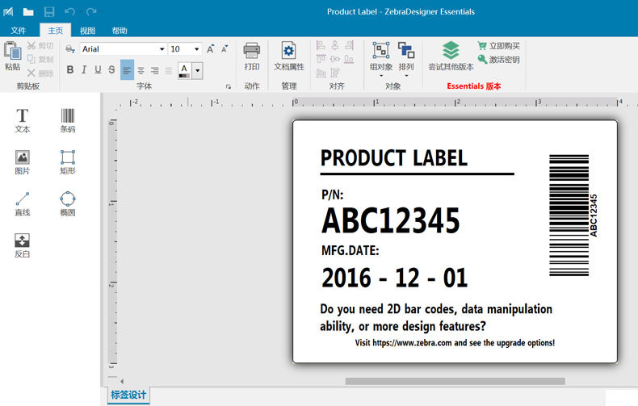Toggle Bold formatting
Viewport: 638px width, 406px height.
70,70
